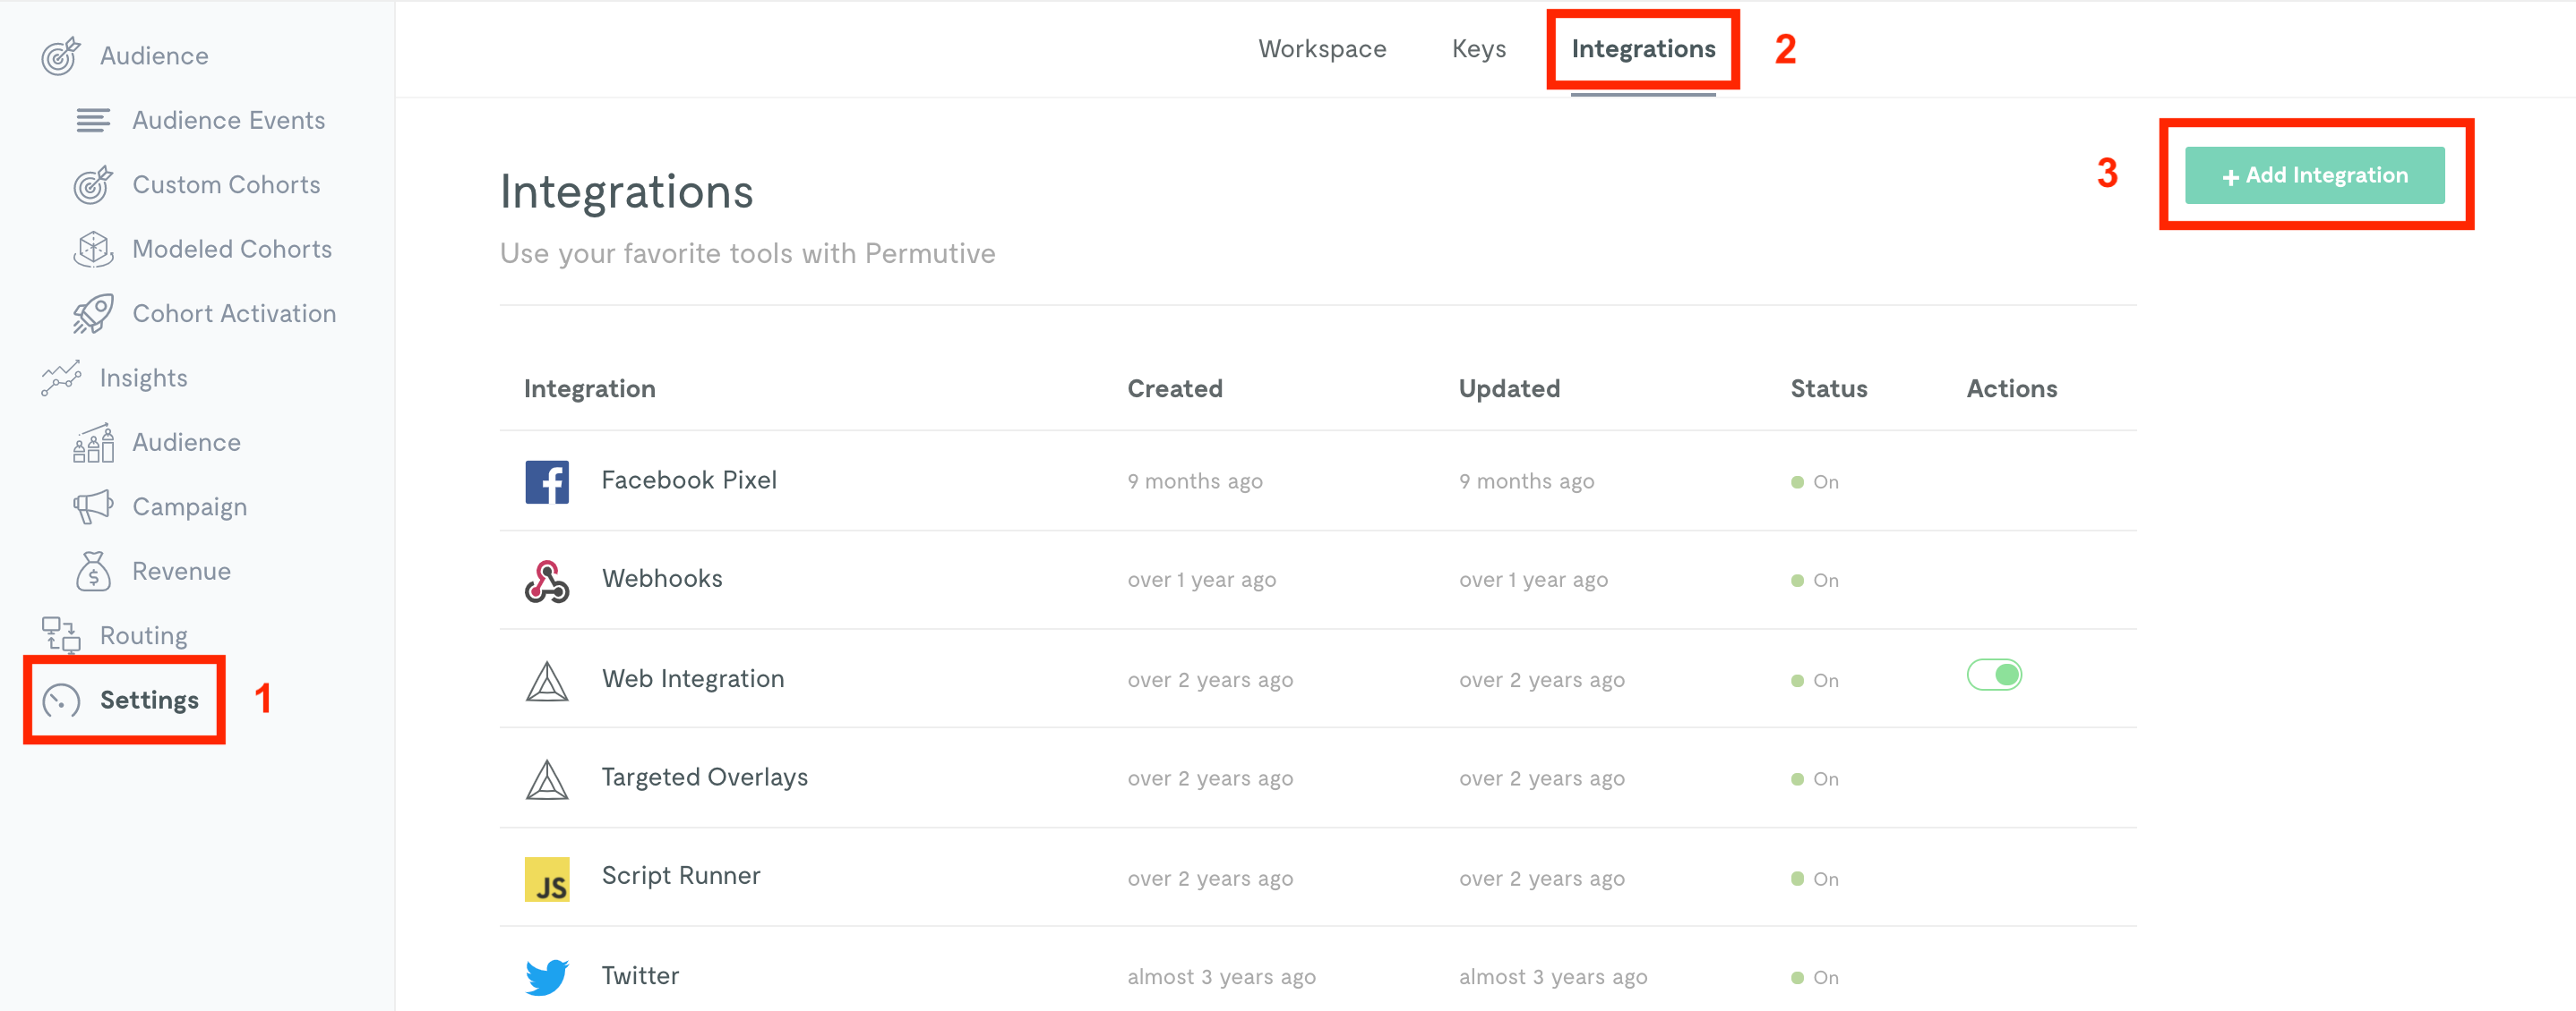Screen dimensions: 2576x1011
Task: Click Script Runner's On status
Action: click(x=1814, y=880)
